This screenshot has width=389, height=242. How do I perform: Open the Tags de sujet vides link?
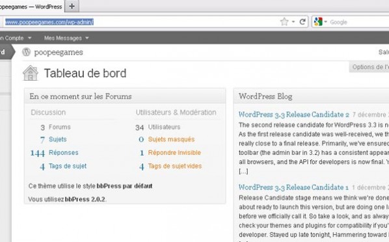pos(175,166)
